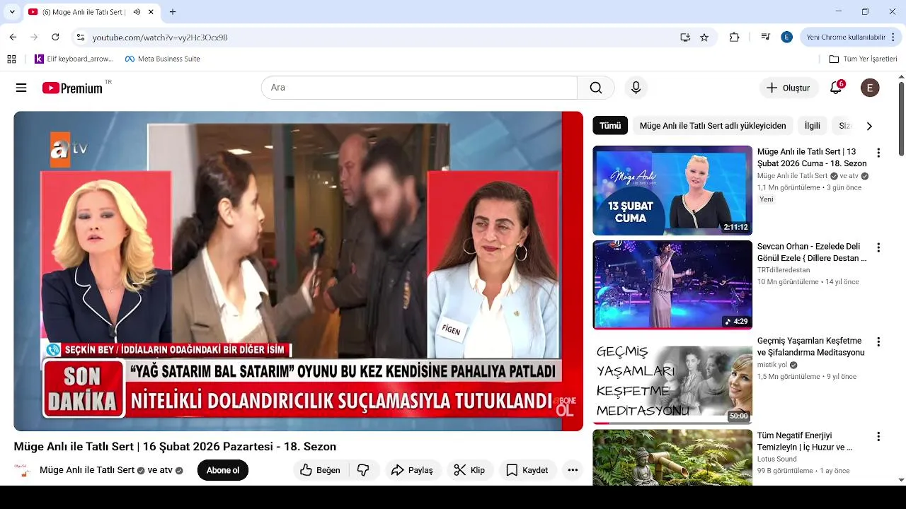Viewport: 906px width, 509px height.
Task: Open 'Sevcan Orhan - Ezelede Deli' title
Action: (812, 252)
